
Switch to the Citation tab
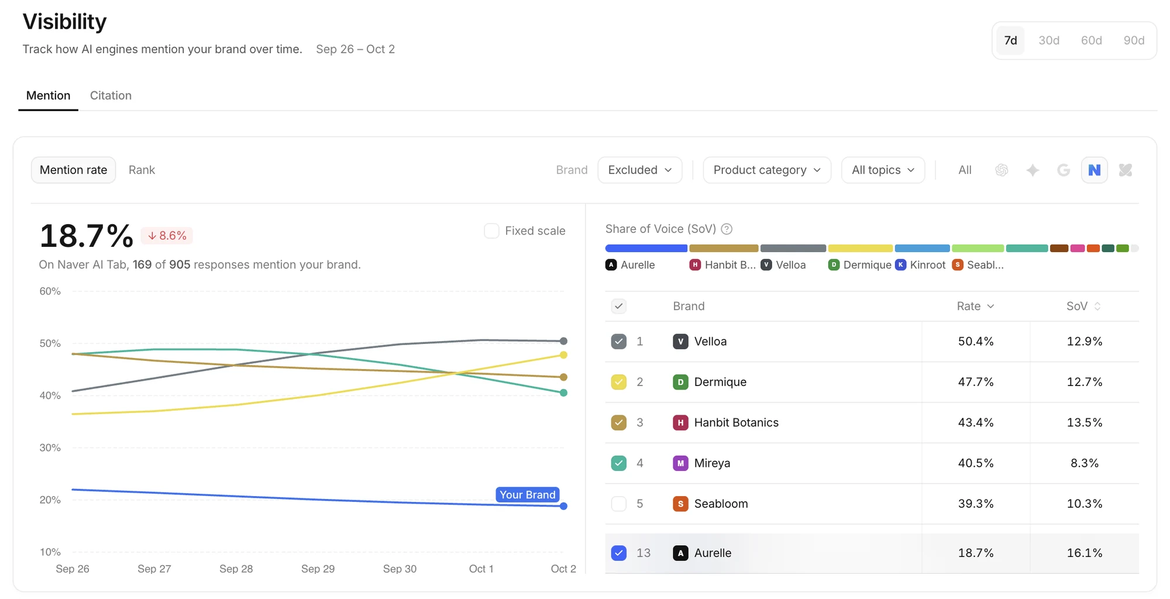tap(111, 95)
